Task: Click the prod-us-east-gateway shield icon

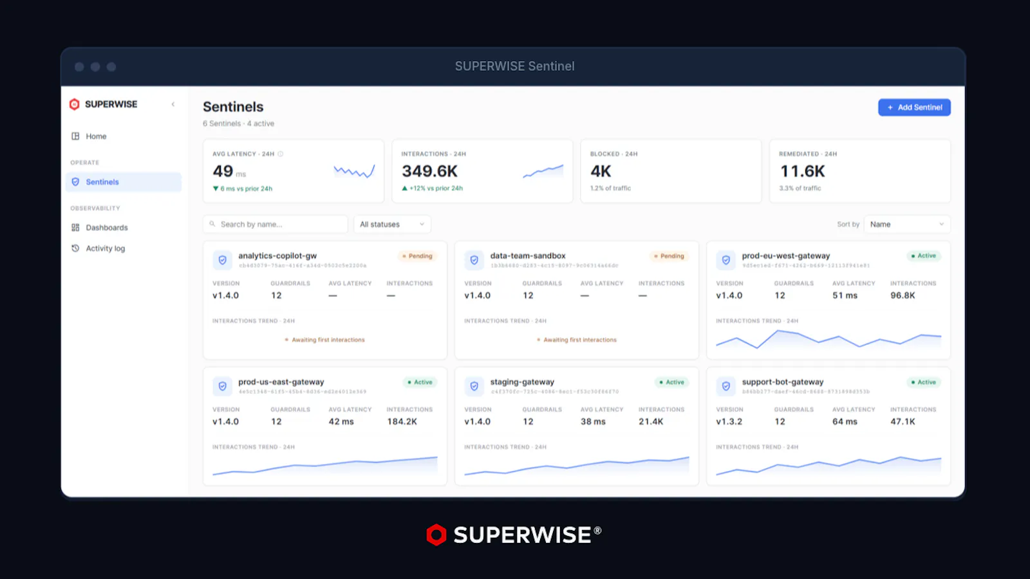Action: point(223,386)
